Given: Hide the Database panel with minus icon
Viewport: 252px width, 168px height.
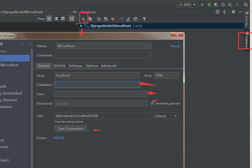Looking at the screenshot, I should [x=240, y=12].
